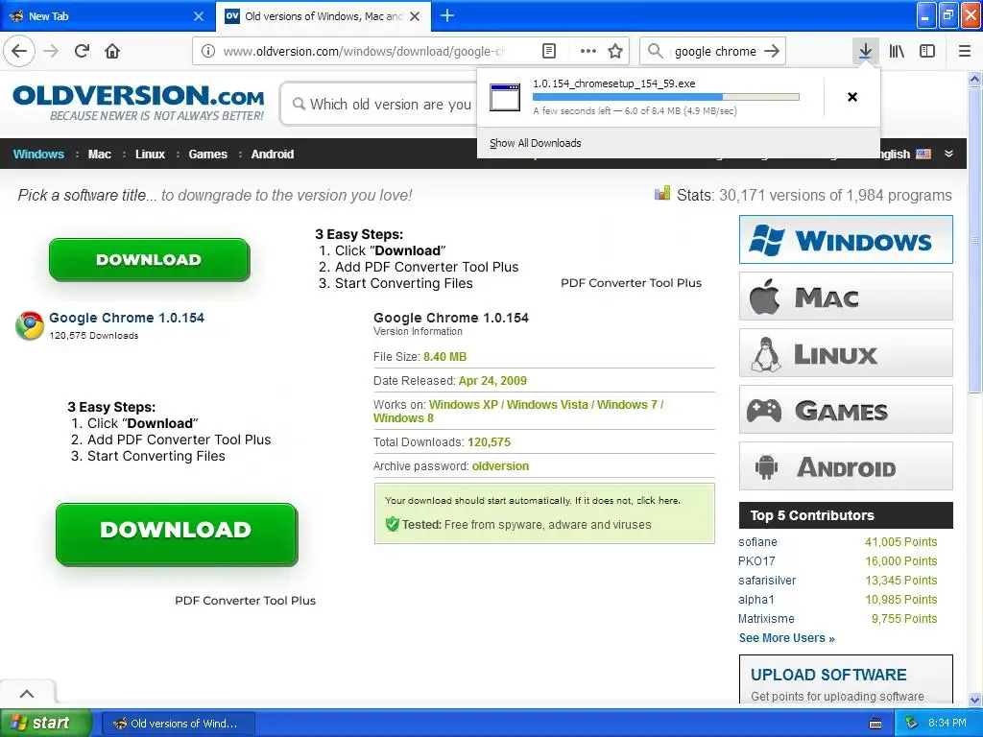This screenshot has height=737, width=983.
Task: Expand the bottom-left up chevron panel
Action: point(27,693)
